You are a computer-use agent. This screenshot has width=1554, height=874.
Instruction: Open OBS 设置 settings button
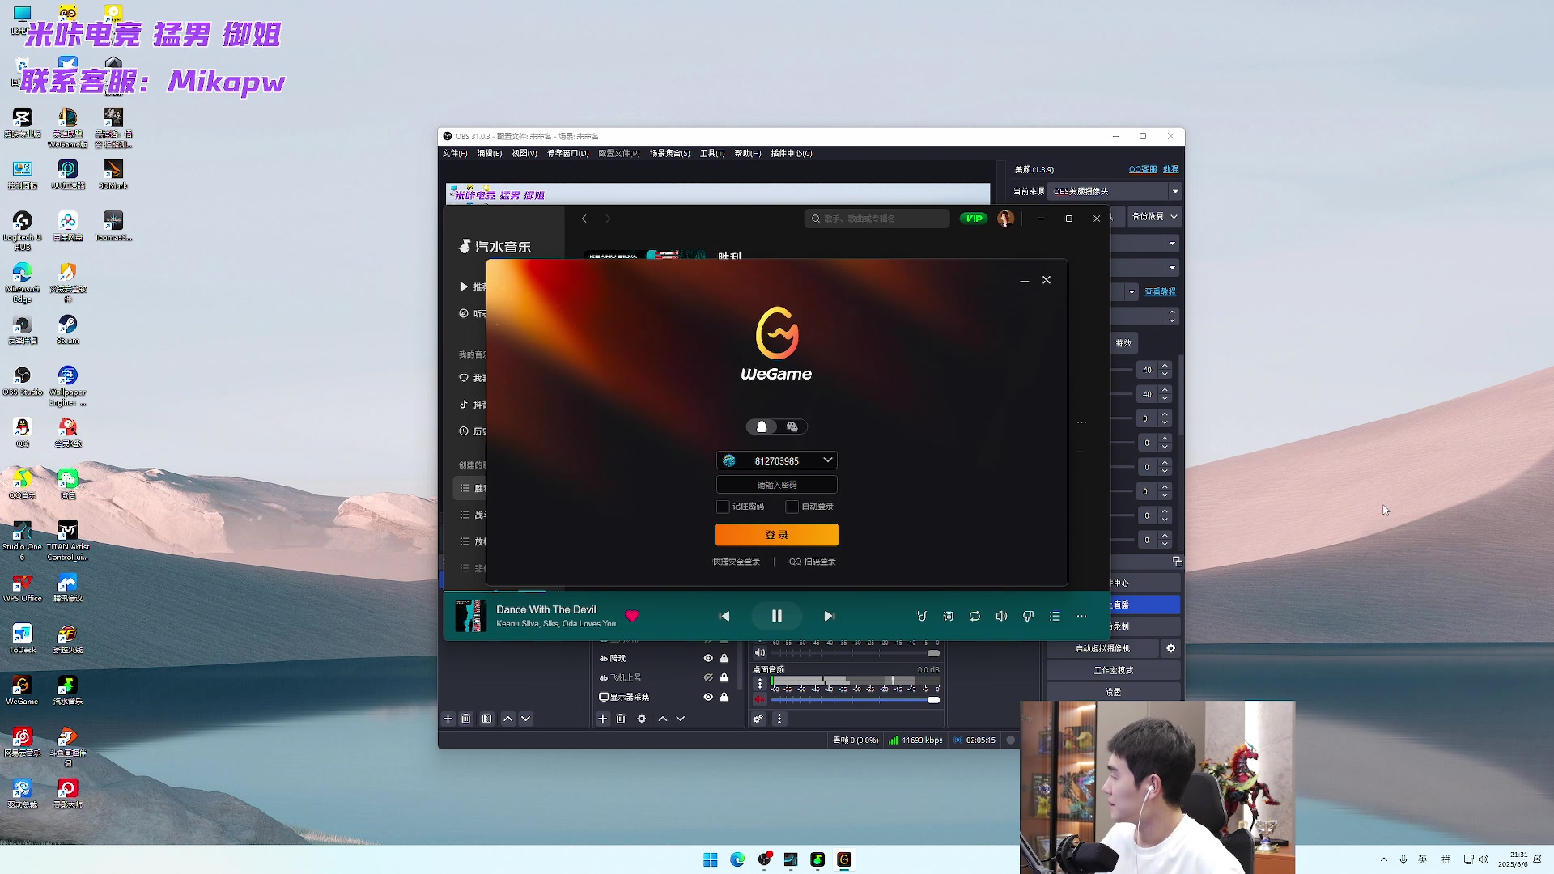(x=1114, y=692)
